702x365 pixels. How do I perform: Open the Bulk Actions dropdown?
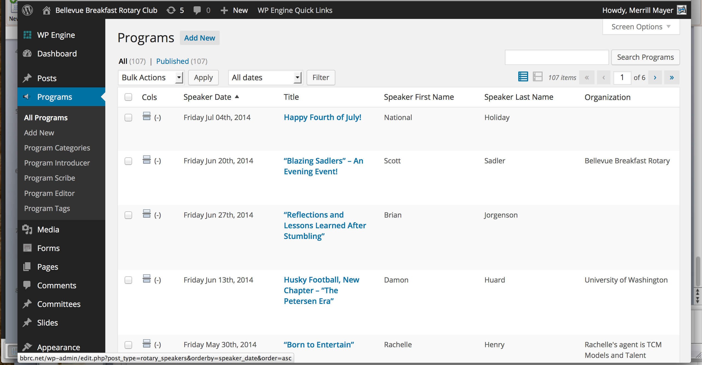(151, 78)
